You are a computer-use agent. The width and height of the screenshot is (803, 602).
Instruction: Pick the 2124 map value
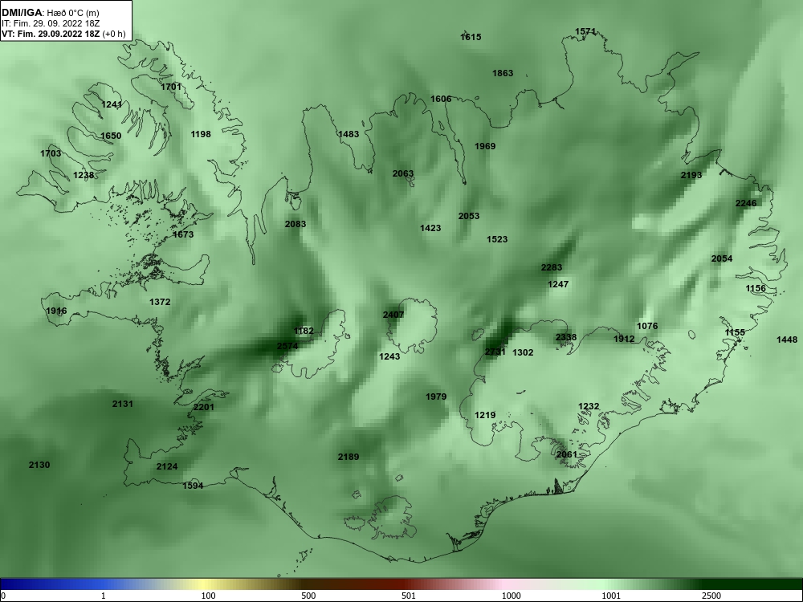167,466
